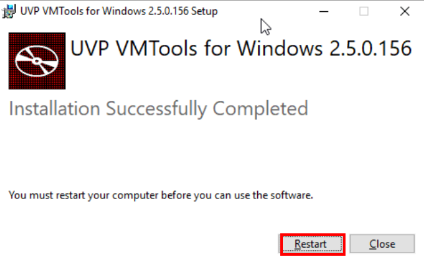The image size is (424, 263).
Task: Click the version number '2.5.0.156' in heading
Action: [371, 49]
